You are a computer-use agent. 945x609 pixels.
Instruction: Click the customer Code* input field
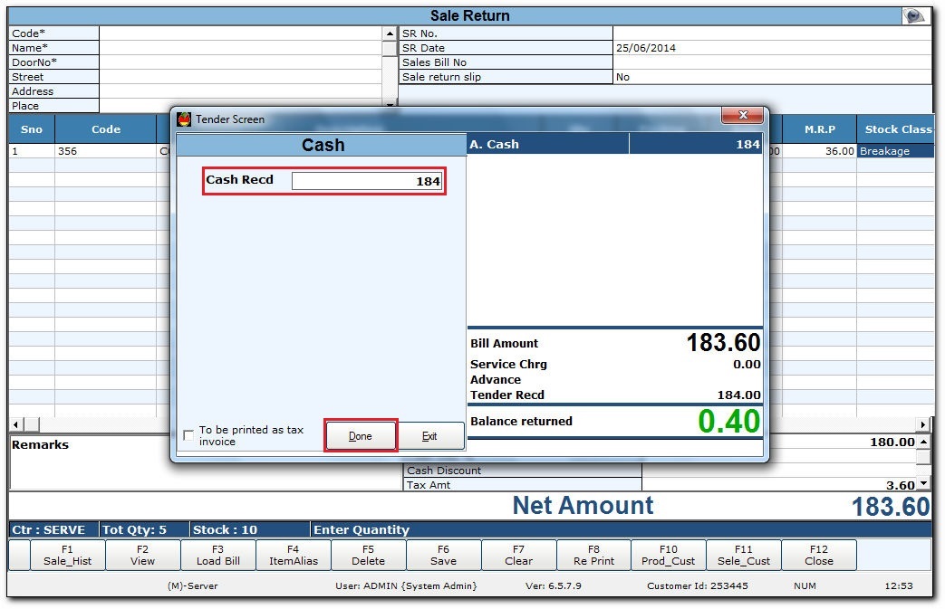tap(240, 33)
